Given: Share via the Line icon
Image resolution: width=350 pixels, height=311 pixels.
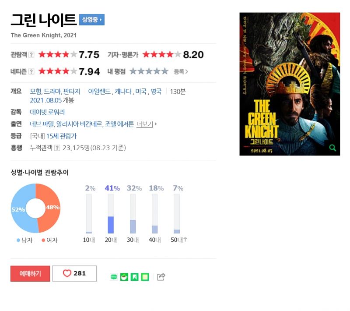Looking at the screenshot, I should pyautogui.click(x=114, y=277).
